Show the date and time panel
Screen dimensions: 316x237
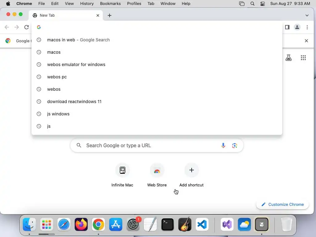tap(290, 4)
